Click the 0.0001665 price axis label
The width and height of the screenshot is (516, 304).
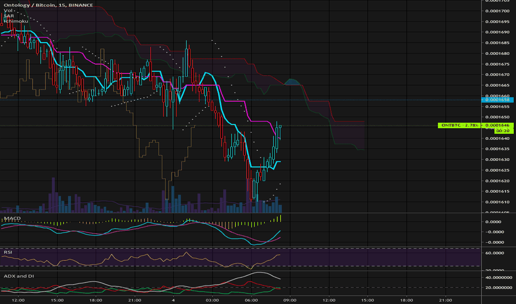497,86
